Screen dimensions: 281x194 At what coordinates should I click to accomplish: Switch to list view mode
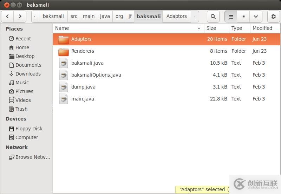[x=231, y=17]
